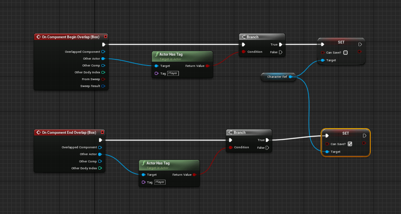Screen dimensions: 401x214
Task: Uncheck the ticked Can Save? checkbox
Action: tap(350, 144)
